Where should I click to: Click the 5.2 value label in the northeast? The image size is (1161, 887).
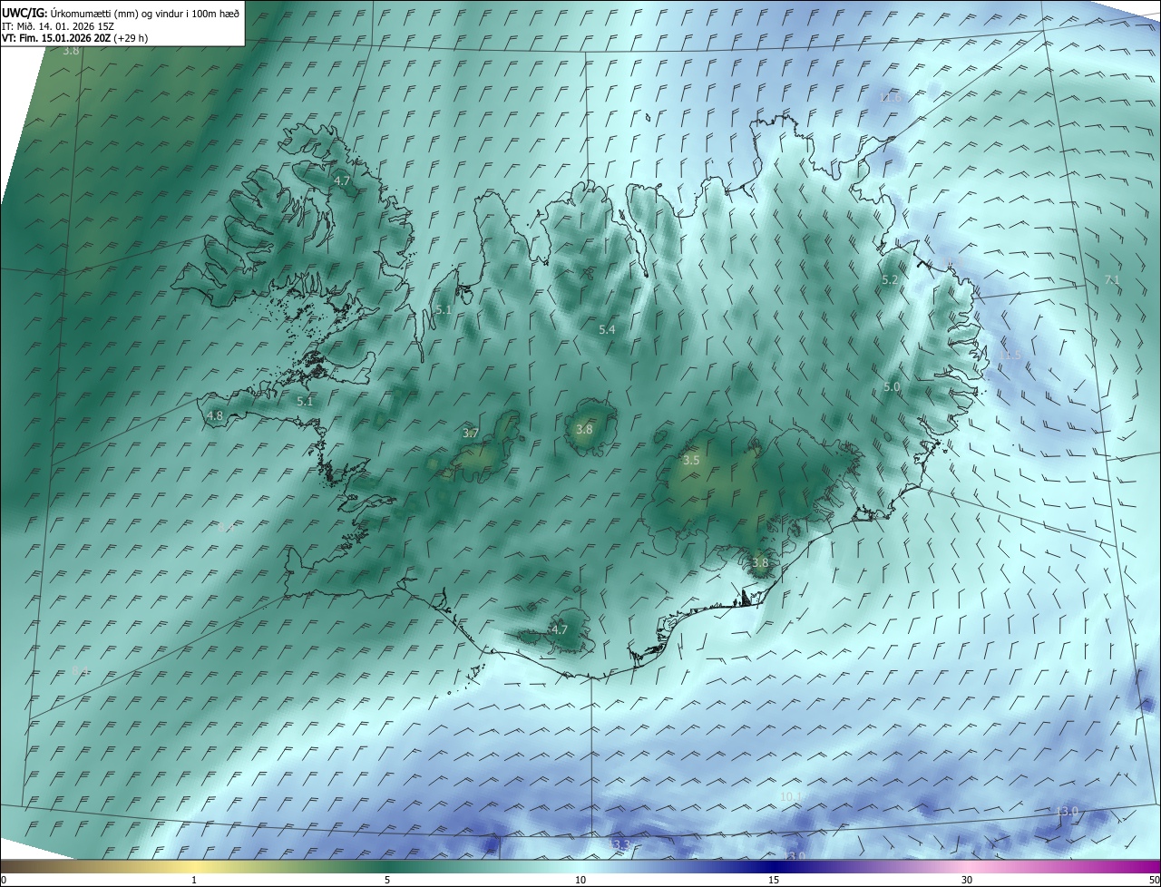[890, 280]
